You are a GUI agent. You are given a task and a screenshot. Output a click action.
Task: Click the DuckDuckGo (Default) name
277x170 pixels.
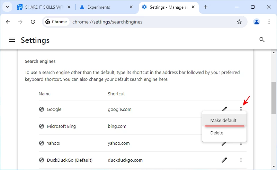(x=70, y=160)
